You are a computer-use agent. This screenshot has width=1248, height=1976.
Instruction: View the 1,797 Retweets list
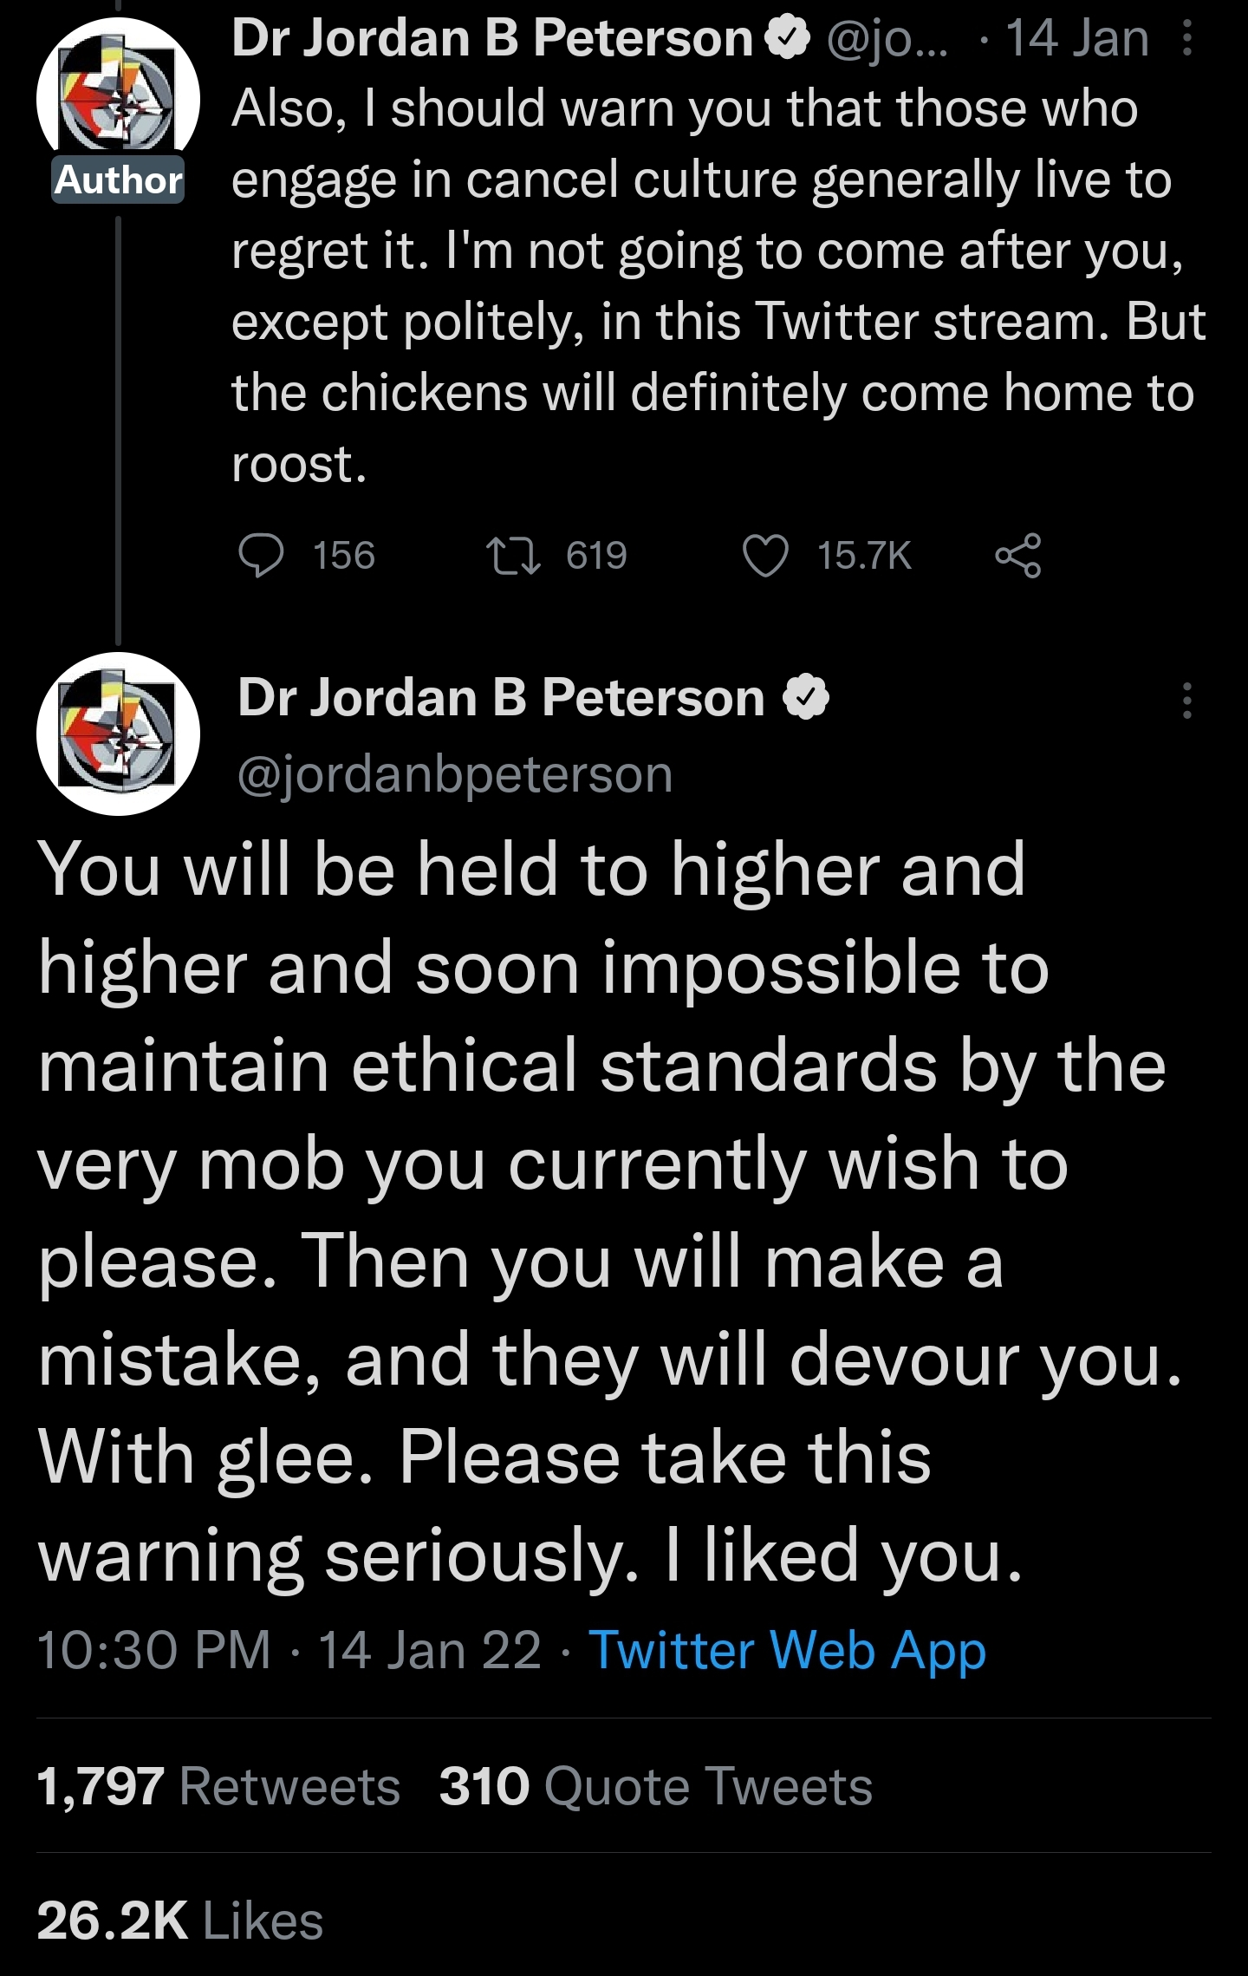pos(218,1787)
